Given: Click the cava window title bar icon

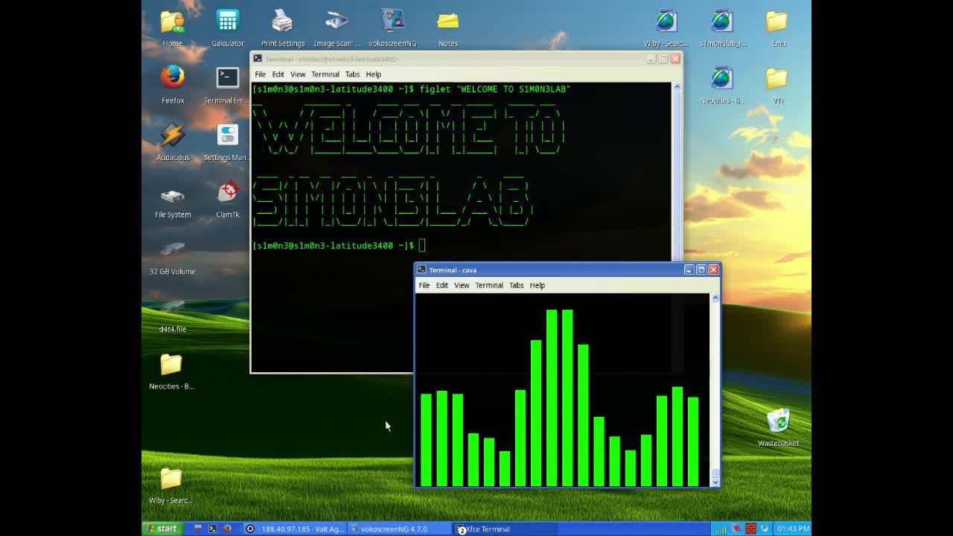Looking at the screenshot, I should point(421,269).
